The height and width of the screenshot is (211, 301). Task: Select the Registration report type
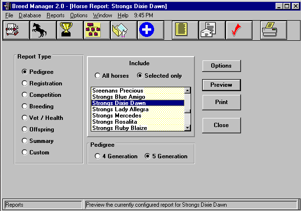pos(25,83)
